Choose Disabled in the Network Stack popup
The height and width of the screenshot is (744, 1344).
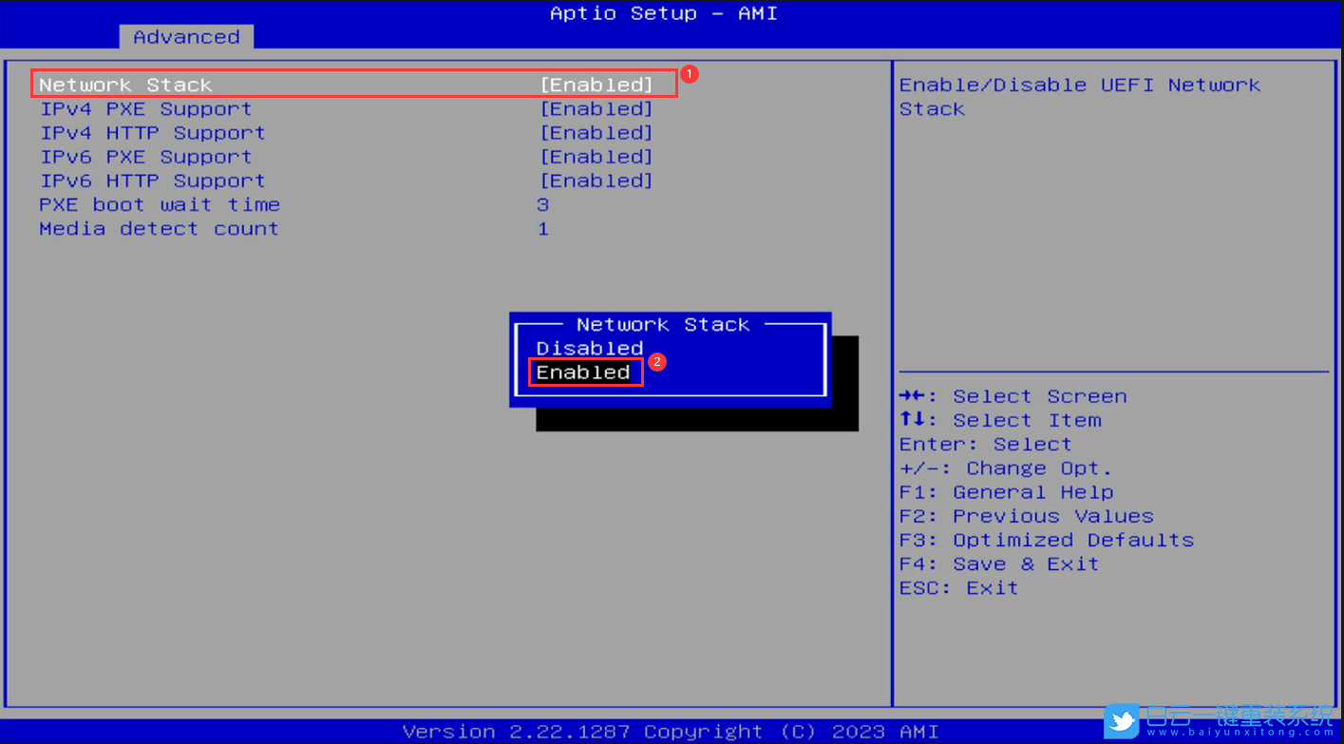[589, 348]
